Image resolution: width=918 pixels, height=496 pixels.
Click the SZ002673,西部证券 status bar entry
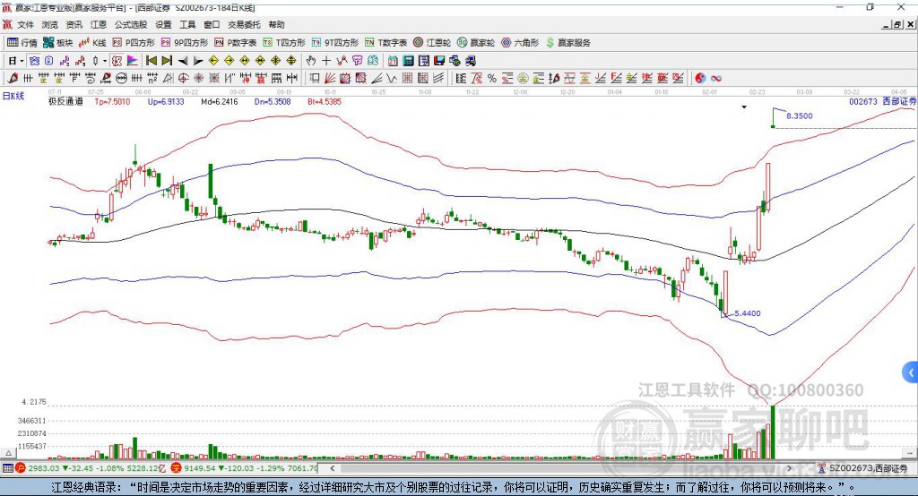tap(863, 468)
